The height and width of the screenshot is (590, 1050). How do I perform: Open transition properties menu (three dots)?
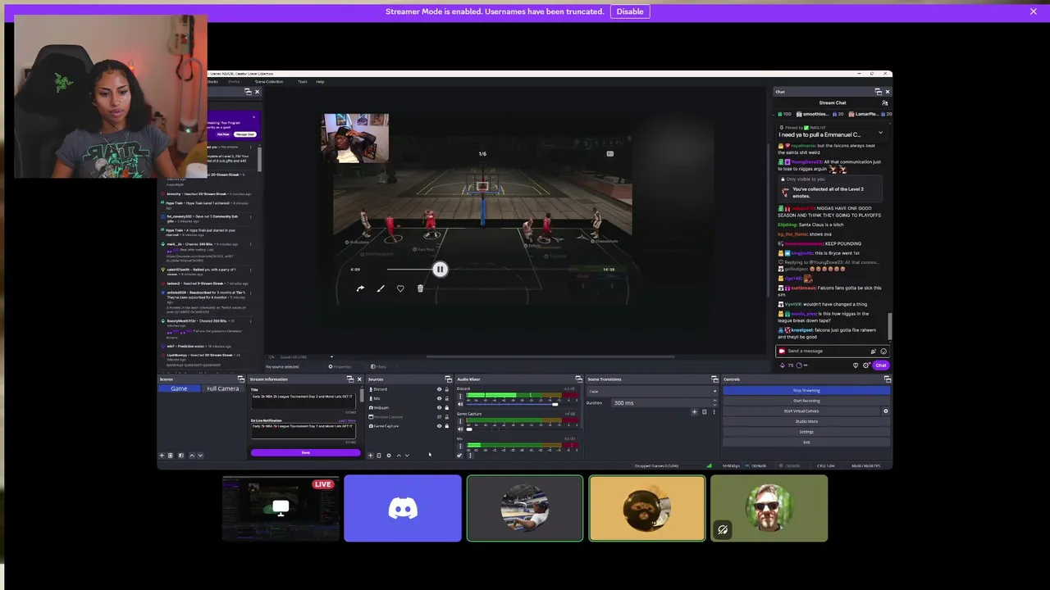(x=714, y=412)
